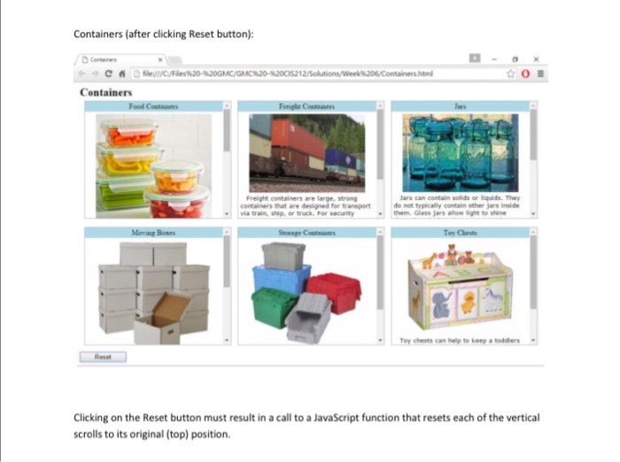Select the Containers browser tab
The width and height of the screenshot is (620, 462).
[x=122, y=59]
